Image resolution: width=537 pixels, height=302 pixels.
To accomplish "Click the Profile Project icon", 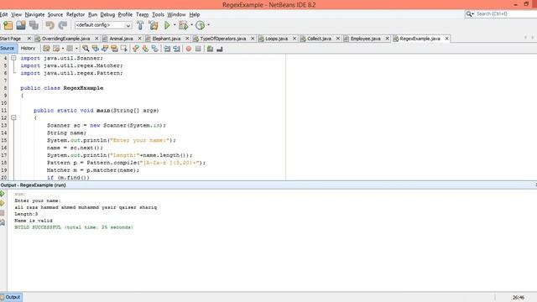I will click(x=200, y=25).
